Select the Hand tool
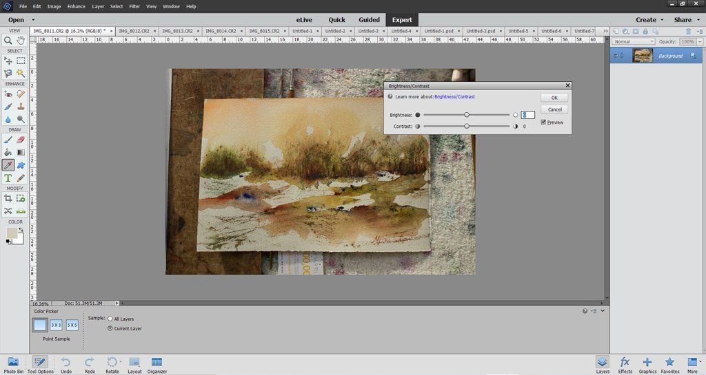706x375 pixels. pyautogui.click(x=21, y=41)
